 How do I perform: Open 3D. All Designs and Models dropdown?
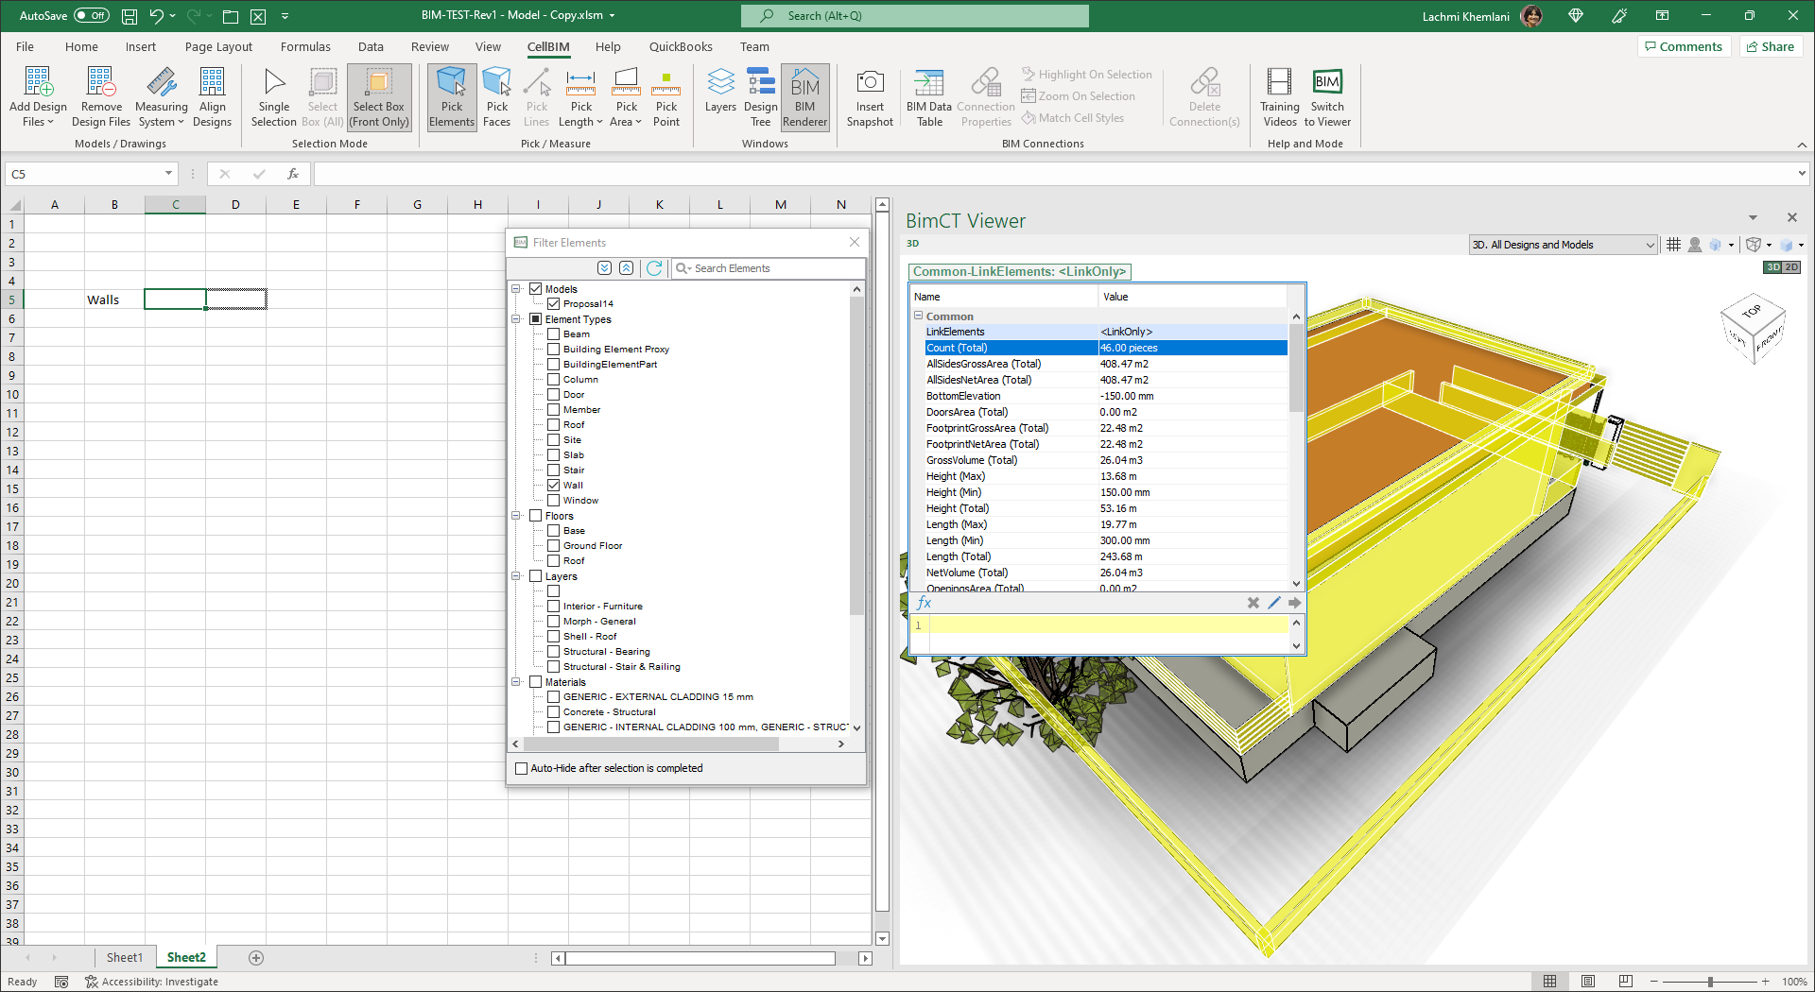click(1564, 245)
